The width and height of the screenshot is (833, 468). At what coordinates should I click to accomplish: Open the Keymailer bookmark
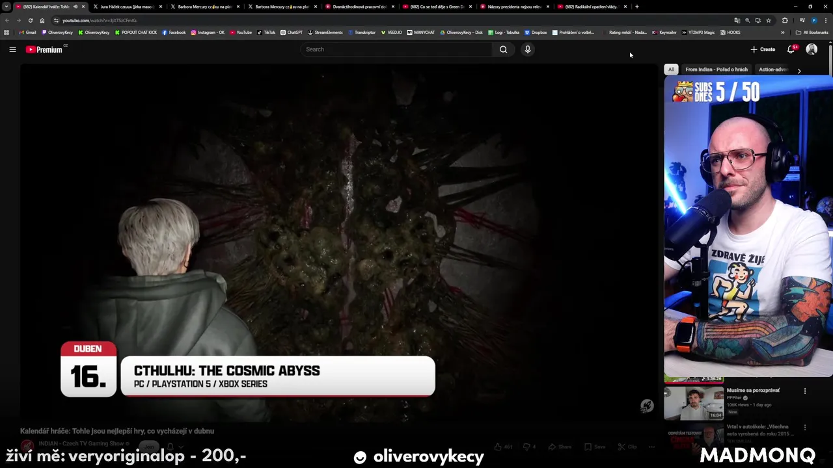click(664, 32)
